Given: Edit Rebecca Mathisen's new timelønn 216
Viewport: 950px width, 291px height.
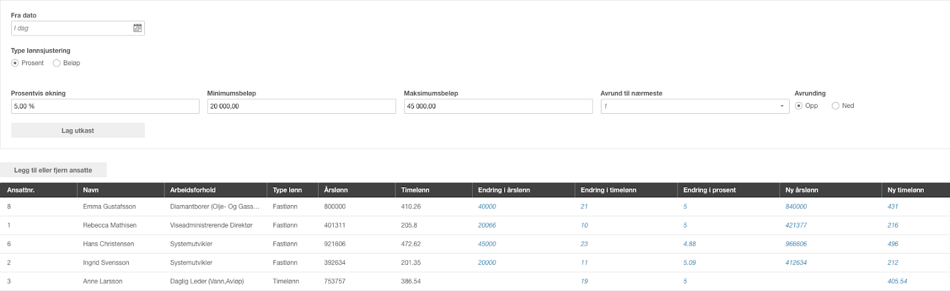Looking at the screenshot, I should click(893, 225).
